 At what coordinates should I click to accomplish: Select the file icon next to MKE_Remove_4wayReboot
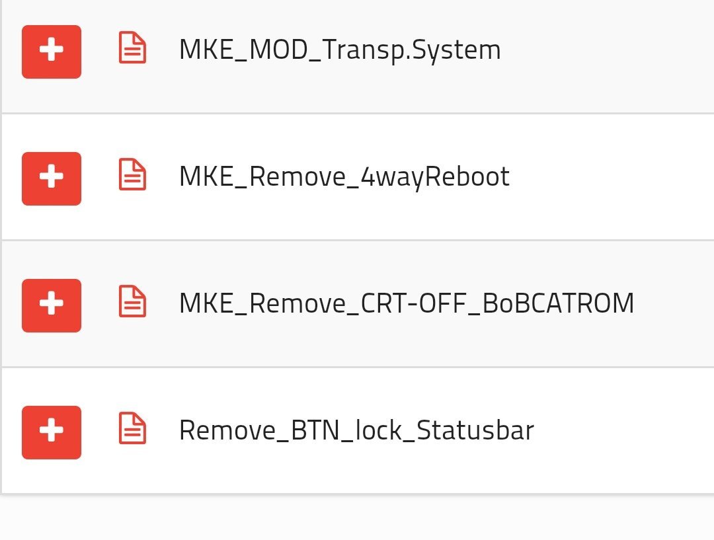pyautogui.click(x=132, y=174)
